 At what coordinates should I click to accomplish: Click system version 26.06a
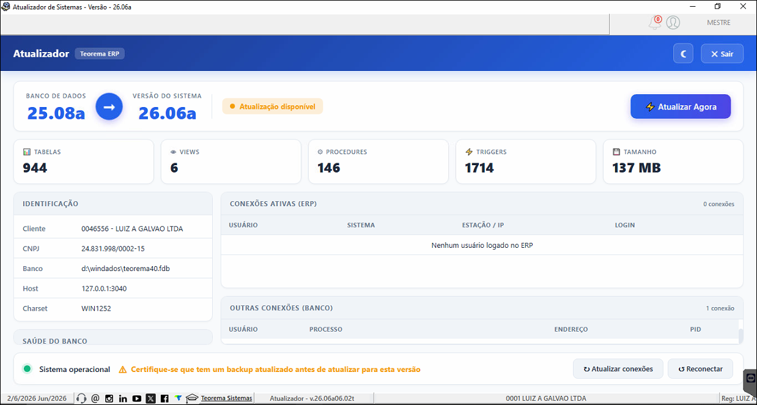click(x=167, y=113)
